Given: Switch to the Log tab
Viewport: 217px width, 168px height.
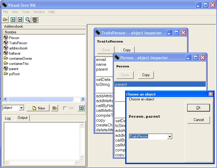Looking at the screenshot, I should click(8, 118).
